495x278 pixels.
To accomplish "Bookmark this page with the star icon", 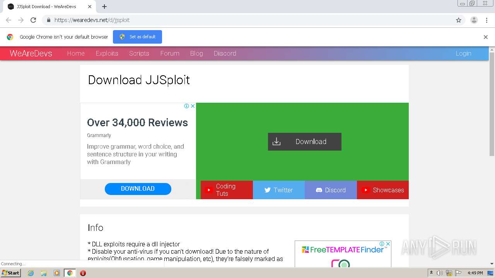I will [459, 20].
